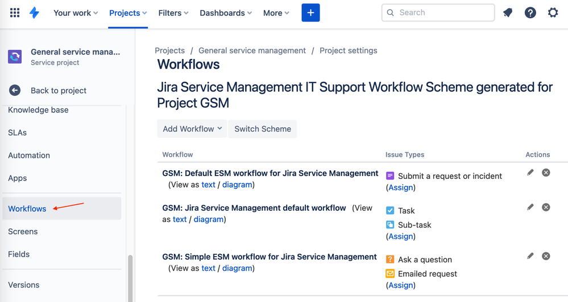Click the Back to project arrow icon

(x=15, y=90)
